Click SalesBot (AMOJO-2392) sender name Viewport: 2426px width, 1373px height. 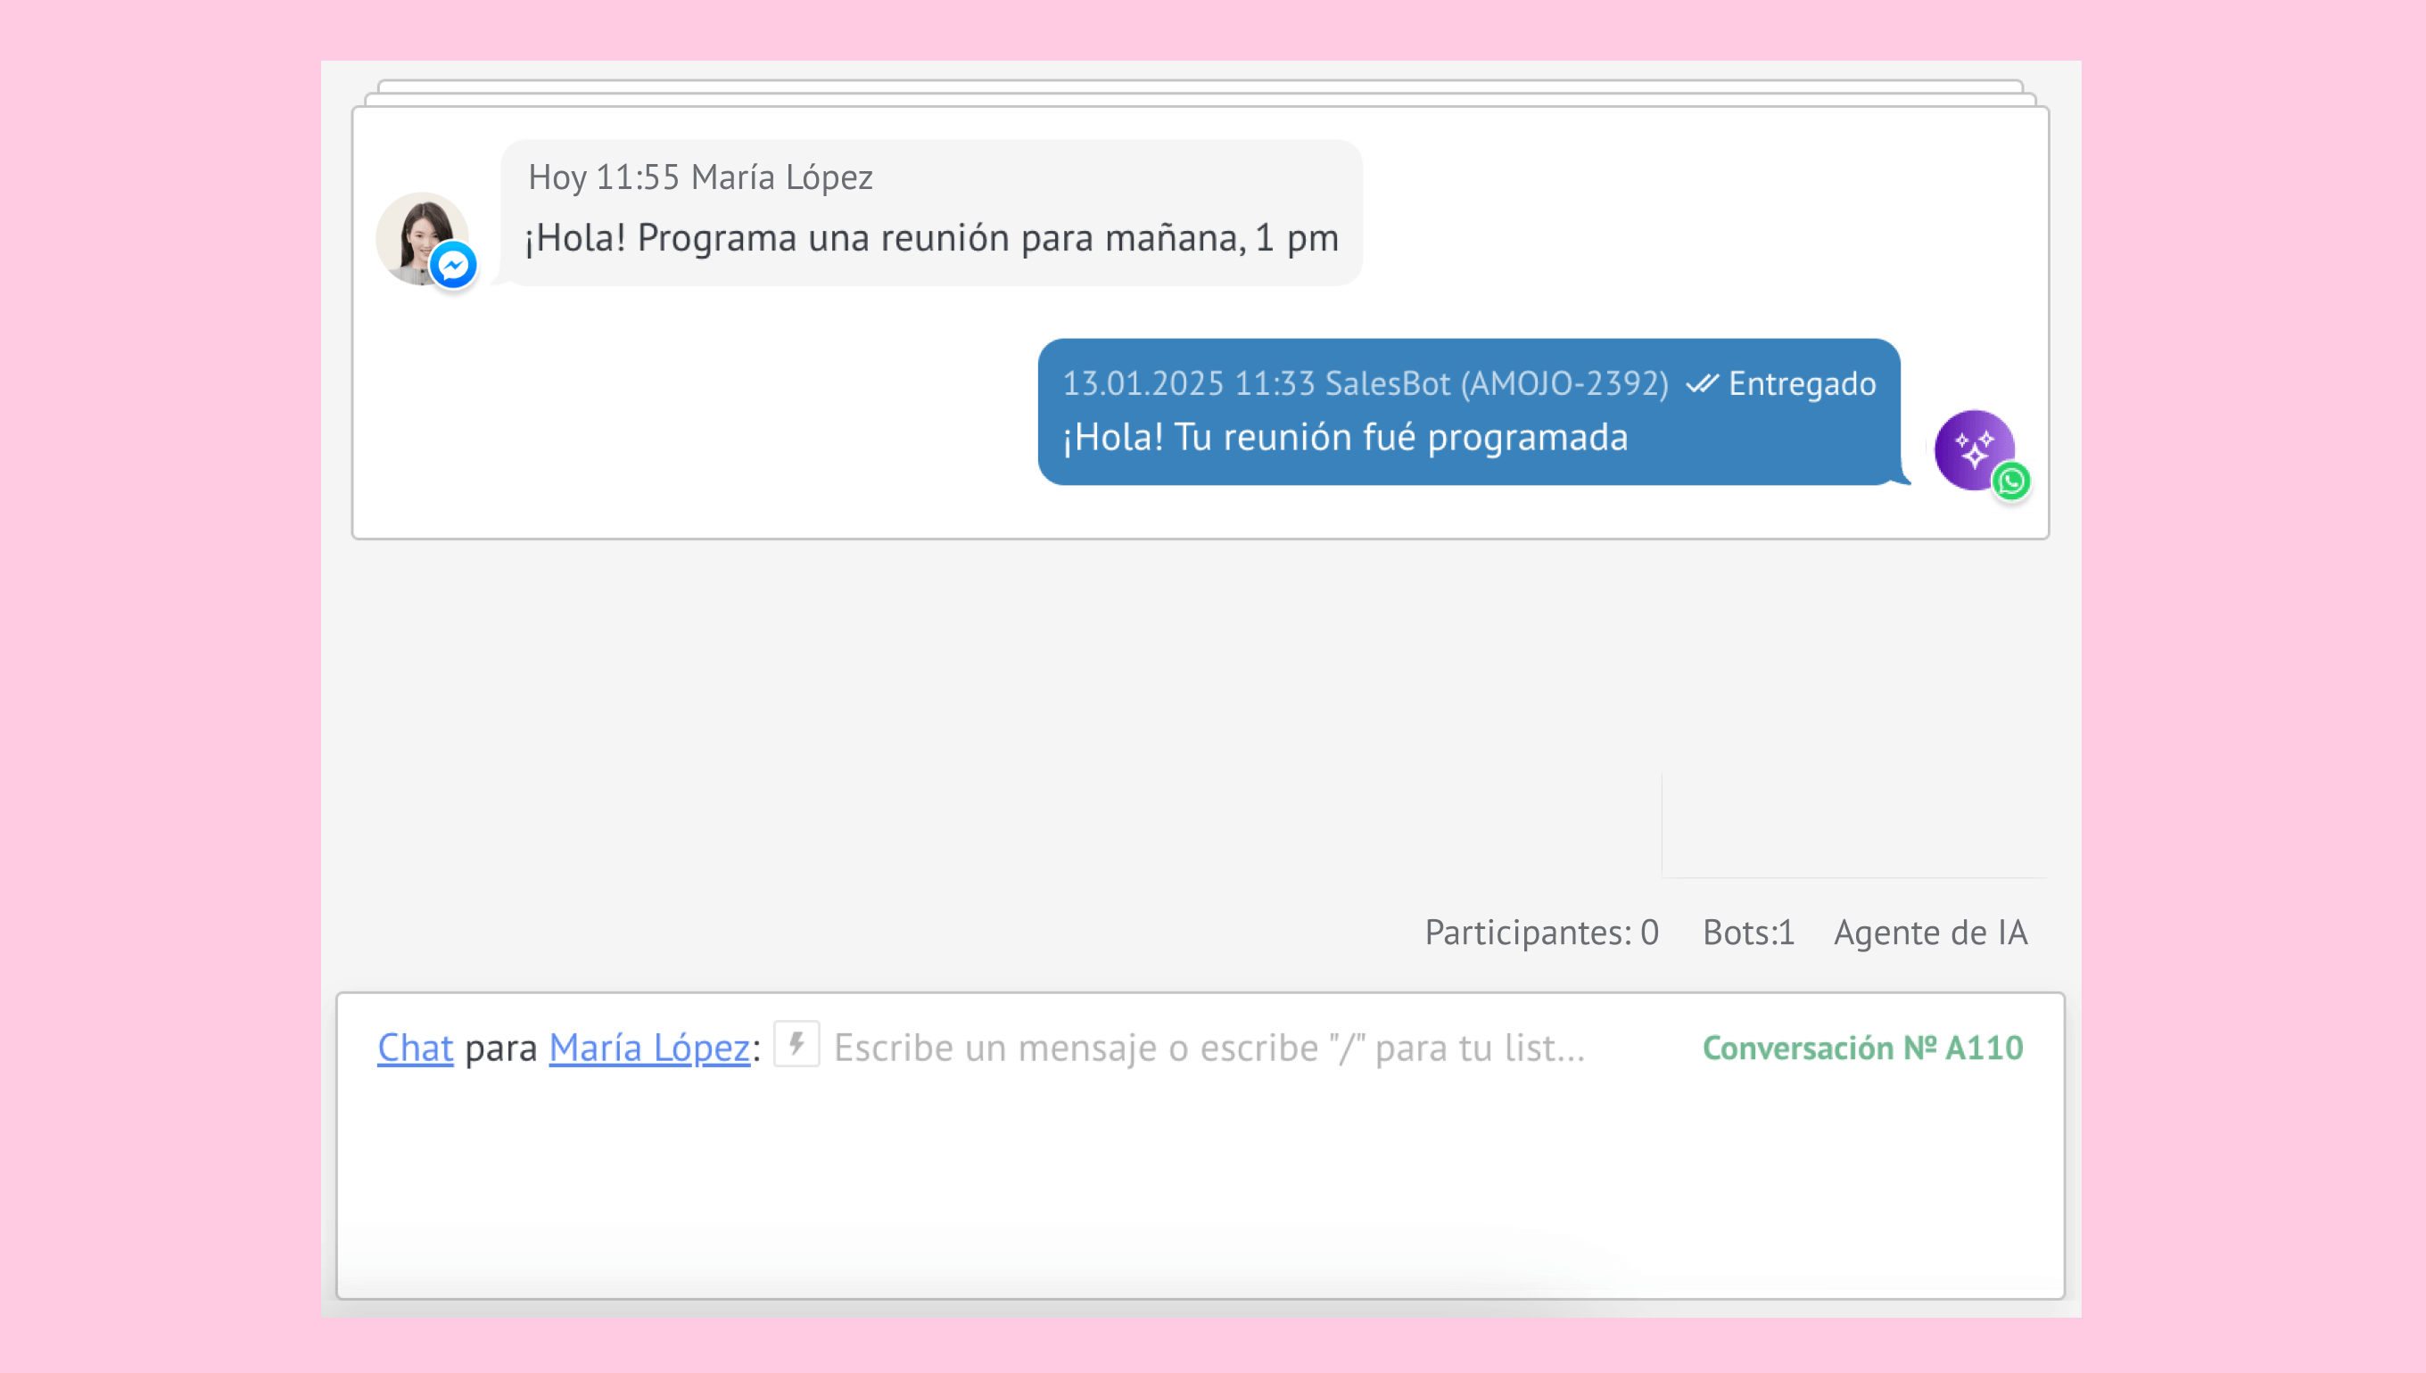1496,383
